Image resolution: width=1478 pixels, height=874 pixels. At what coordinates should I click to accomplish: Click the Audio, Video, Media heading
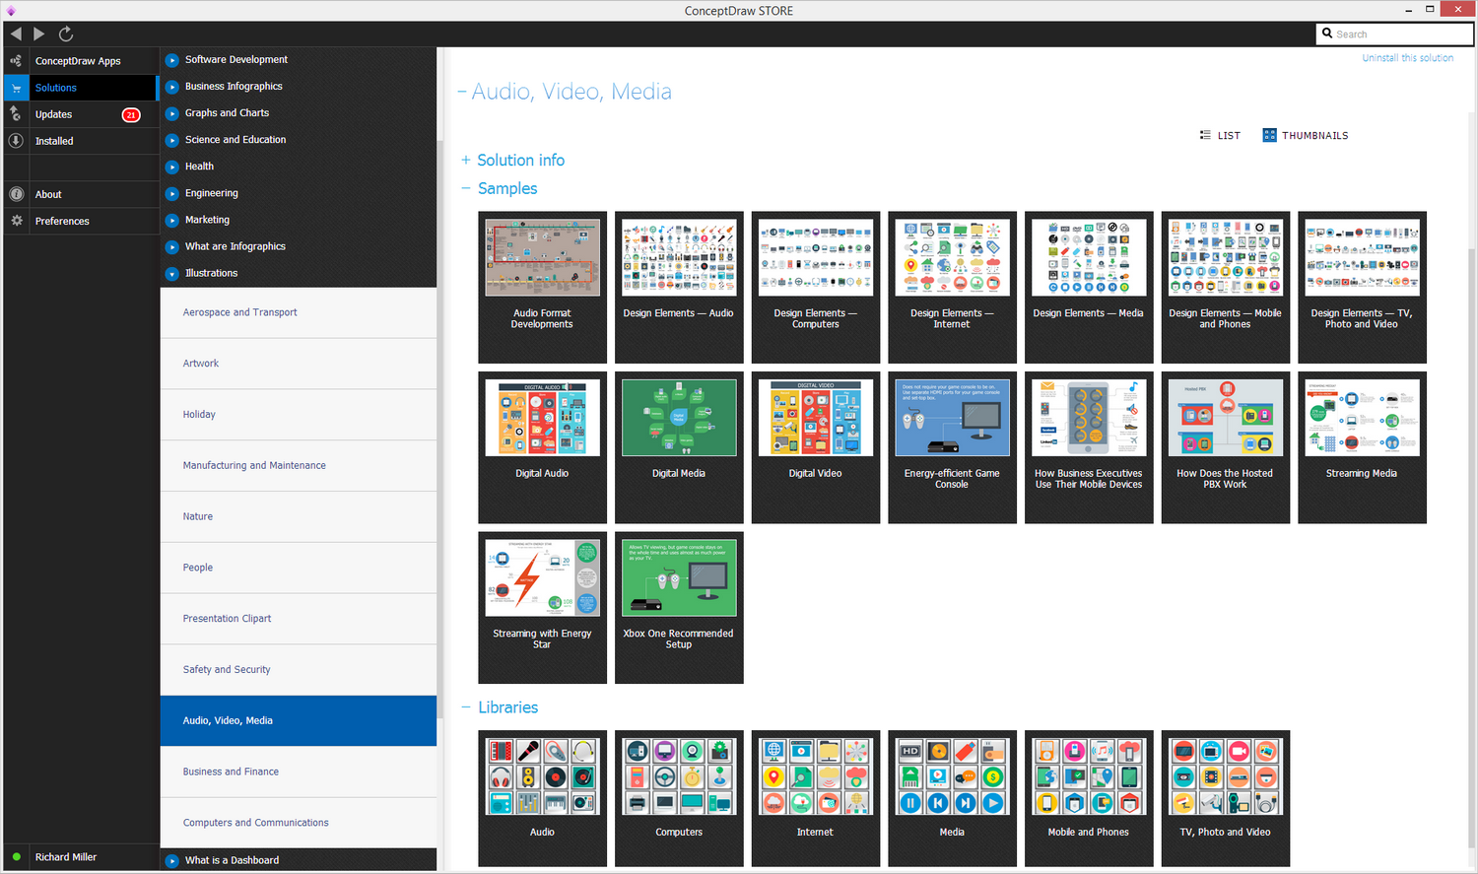571,92
